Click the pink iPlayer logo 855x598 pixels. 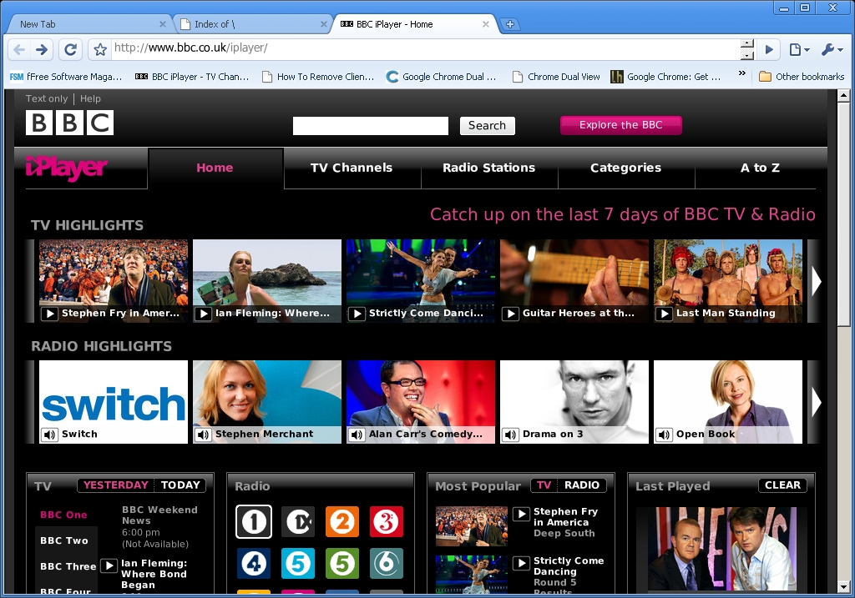[x=67, y=168]
